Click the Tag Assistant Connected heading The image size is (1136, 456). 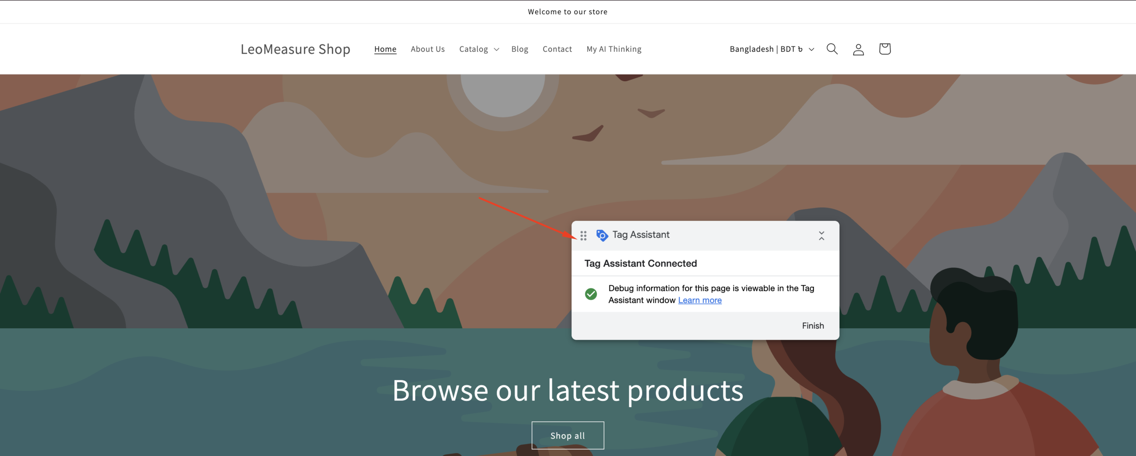click(x=640, y=263)
